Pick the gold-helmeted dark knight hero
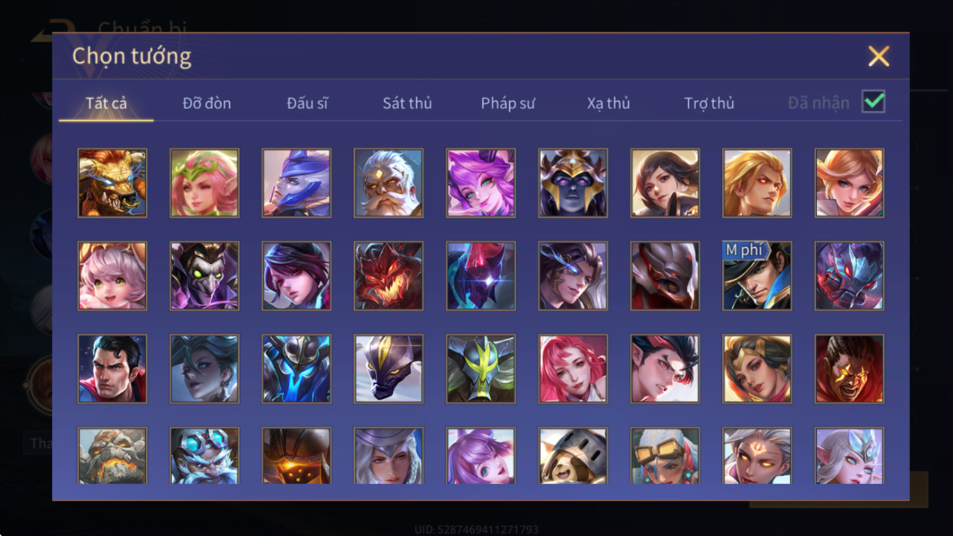This screenshot has height=536, width=953. (x=573, y=183)
